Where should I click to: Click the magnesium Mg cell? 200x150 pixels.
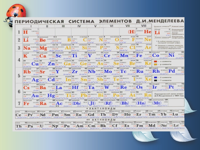pos(47,48)
